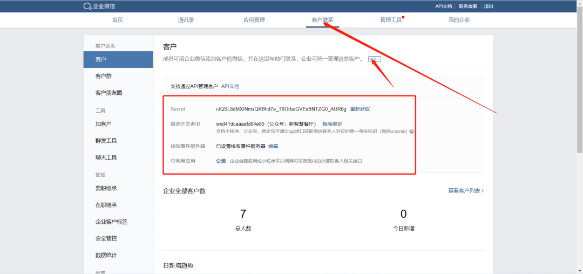Click the 0 value above 今日新增
This screenshot has width=583, height=274.
403,214
